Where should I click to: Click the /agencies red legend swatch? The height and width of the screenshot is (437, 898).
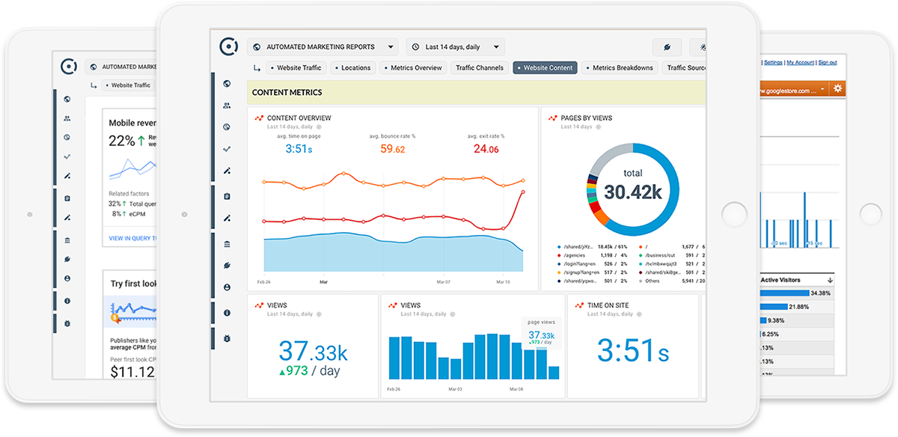tap(559, 255)
